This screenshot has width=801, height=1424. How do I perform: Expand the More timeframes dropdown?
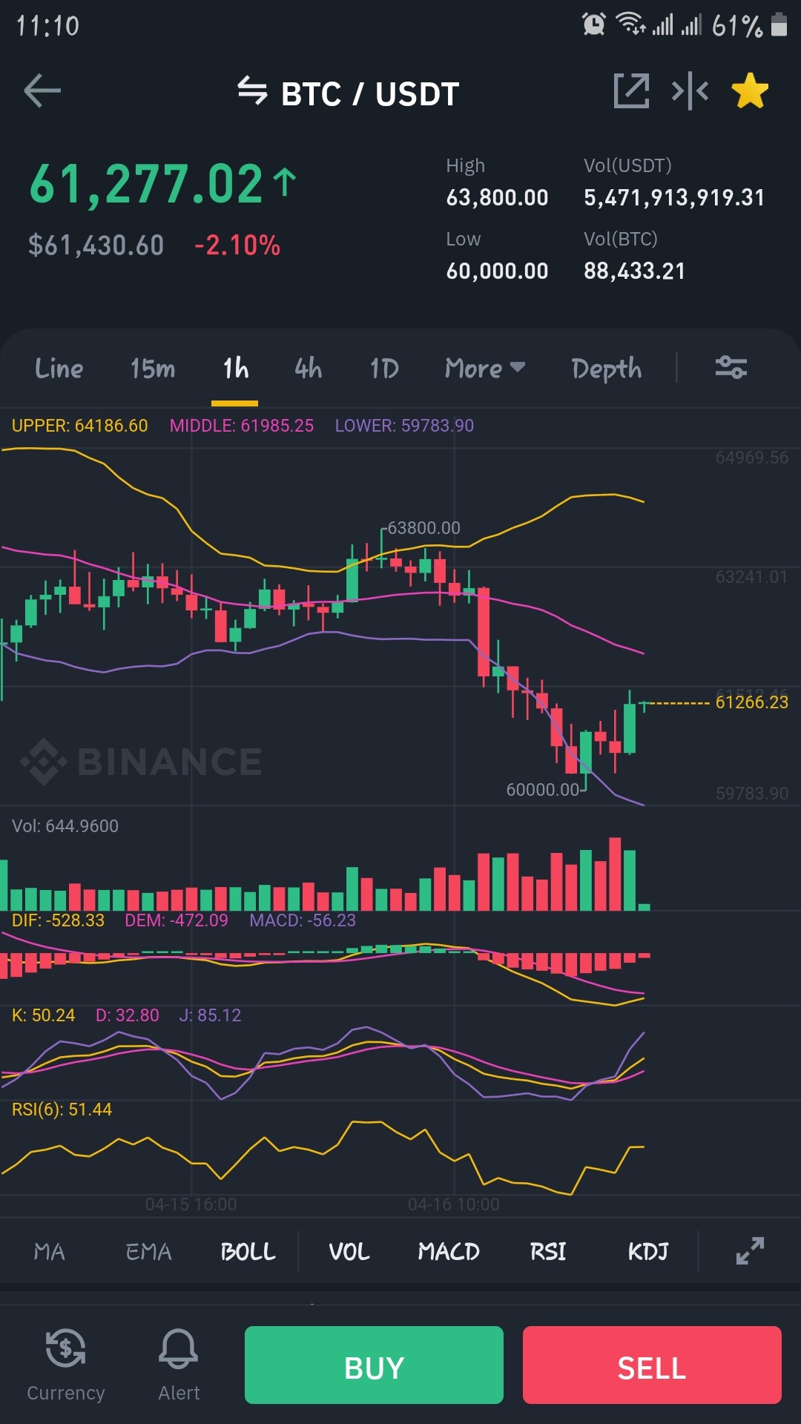485,369
